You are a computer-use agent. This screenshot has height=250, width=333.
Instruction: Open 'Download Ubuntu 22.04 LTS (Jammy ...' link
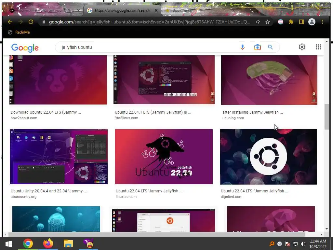pos(46,112)
